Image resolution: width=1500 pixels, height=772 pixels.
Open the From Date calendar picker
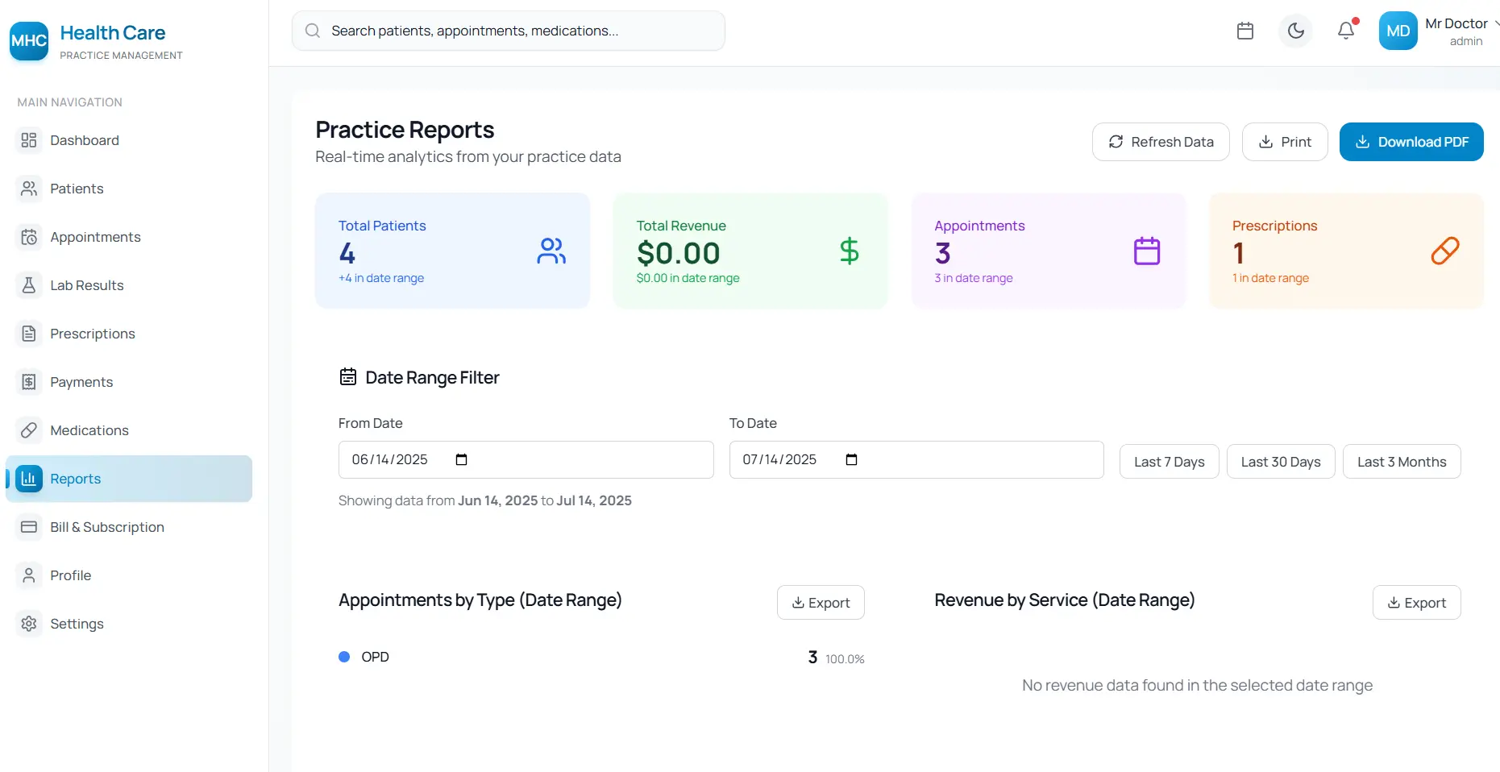point(462,459)
